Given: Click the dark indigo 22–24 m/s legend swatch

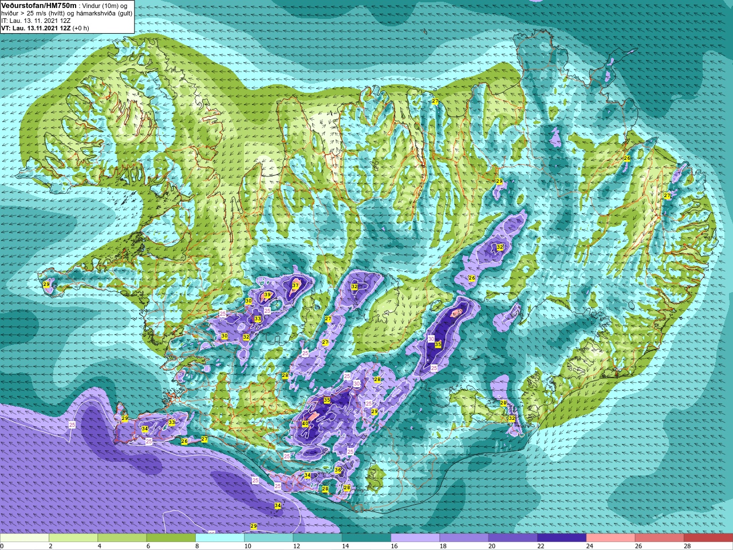Looking at the screenshot, I should (x=561, y=538).
